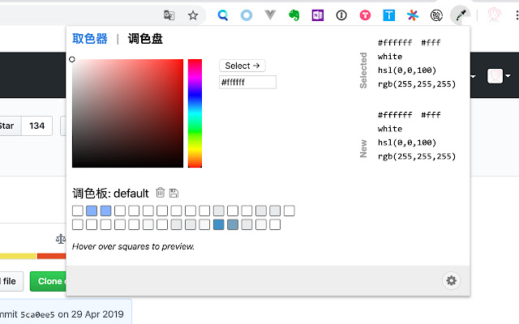Click the file button beside Clone
The image size is (519, 324).
[11, 281]
